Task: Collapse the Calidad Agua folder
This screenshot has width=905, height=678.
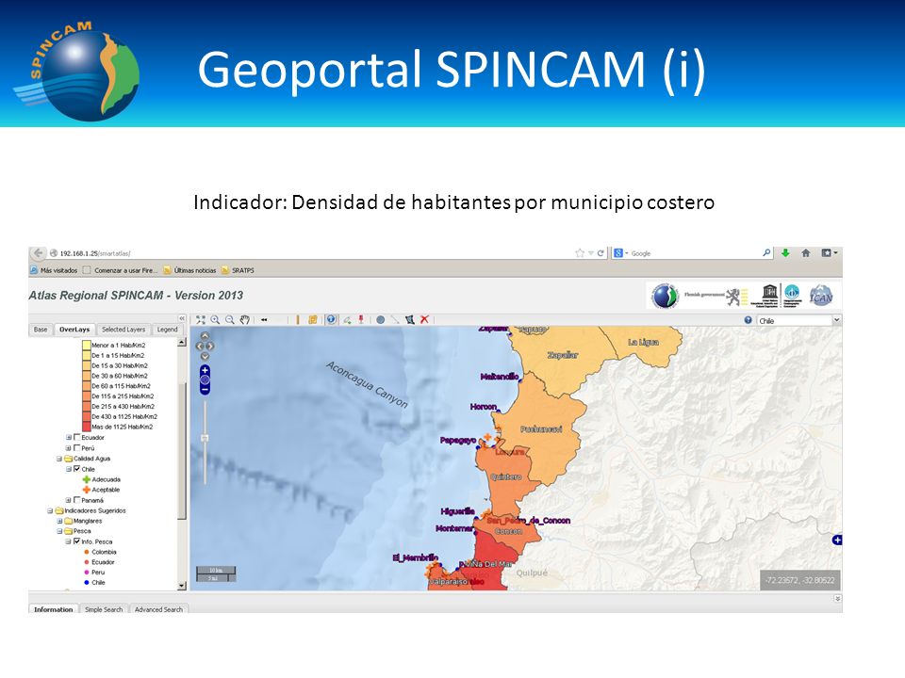Action: coord(58,459)
